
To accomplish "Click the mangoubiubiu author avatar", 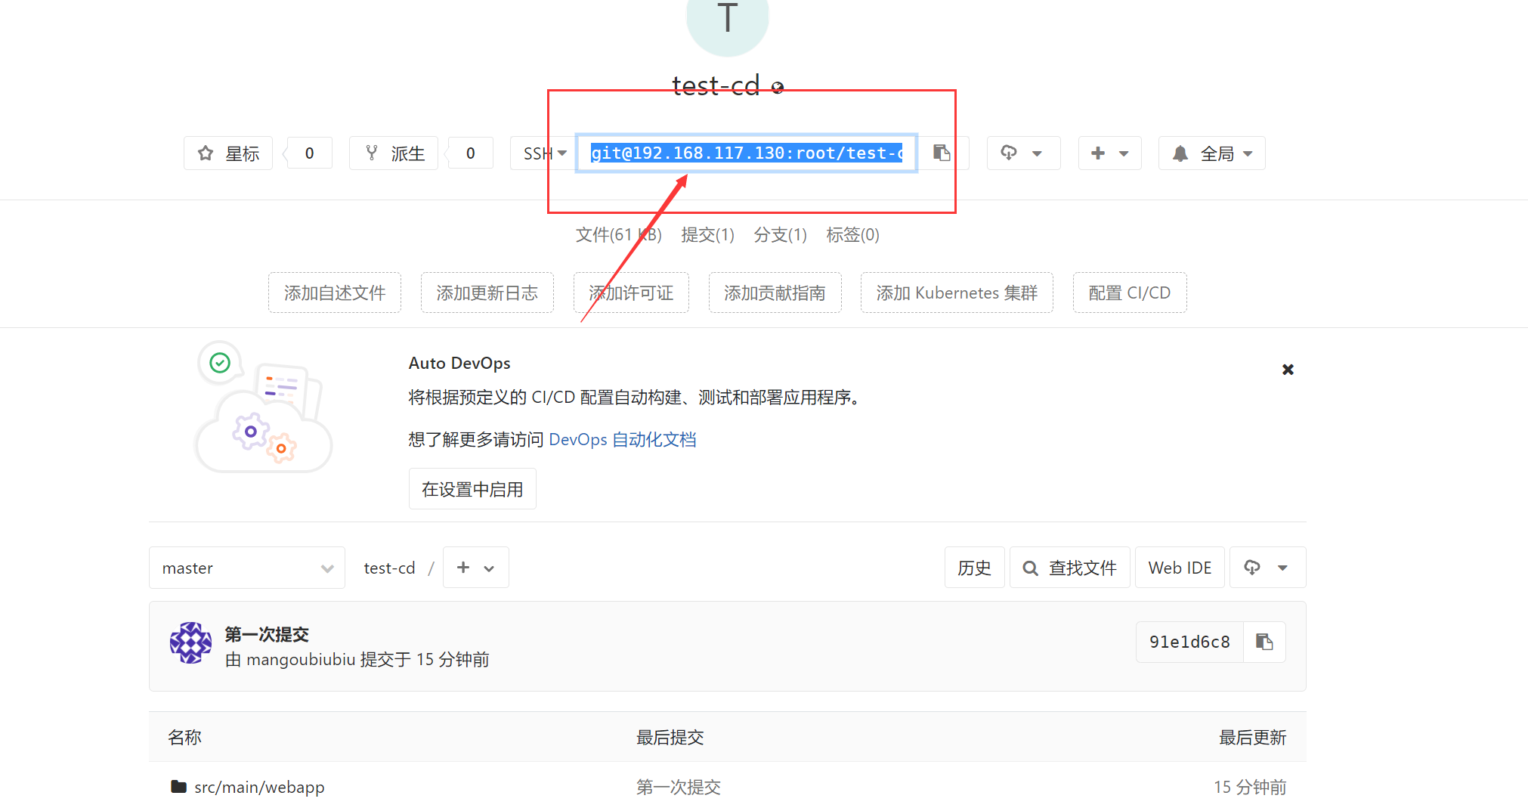I will click(x=190, y=643).
